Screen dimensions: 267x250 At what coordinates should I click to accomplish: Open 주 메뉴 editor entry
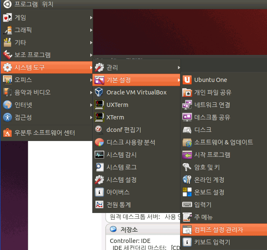[224, 217]
